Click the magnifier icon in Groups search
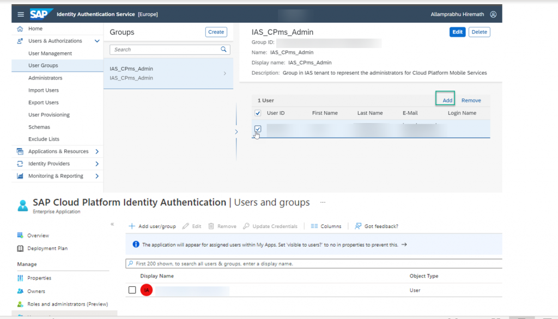This screenshot has width=558, height=319. click(x=223, y=50)
